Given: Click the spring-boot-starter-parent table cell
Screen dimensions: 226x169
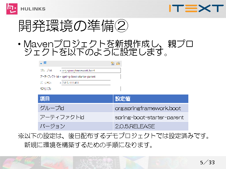Looking at the screenshot, I should [151, 117].
